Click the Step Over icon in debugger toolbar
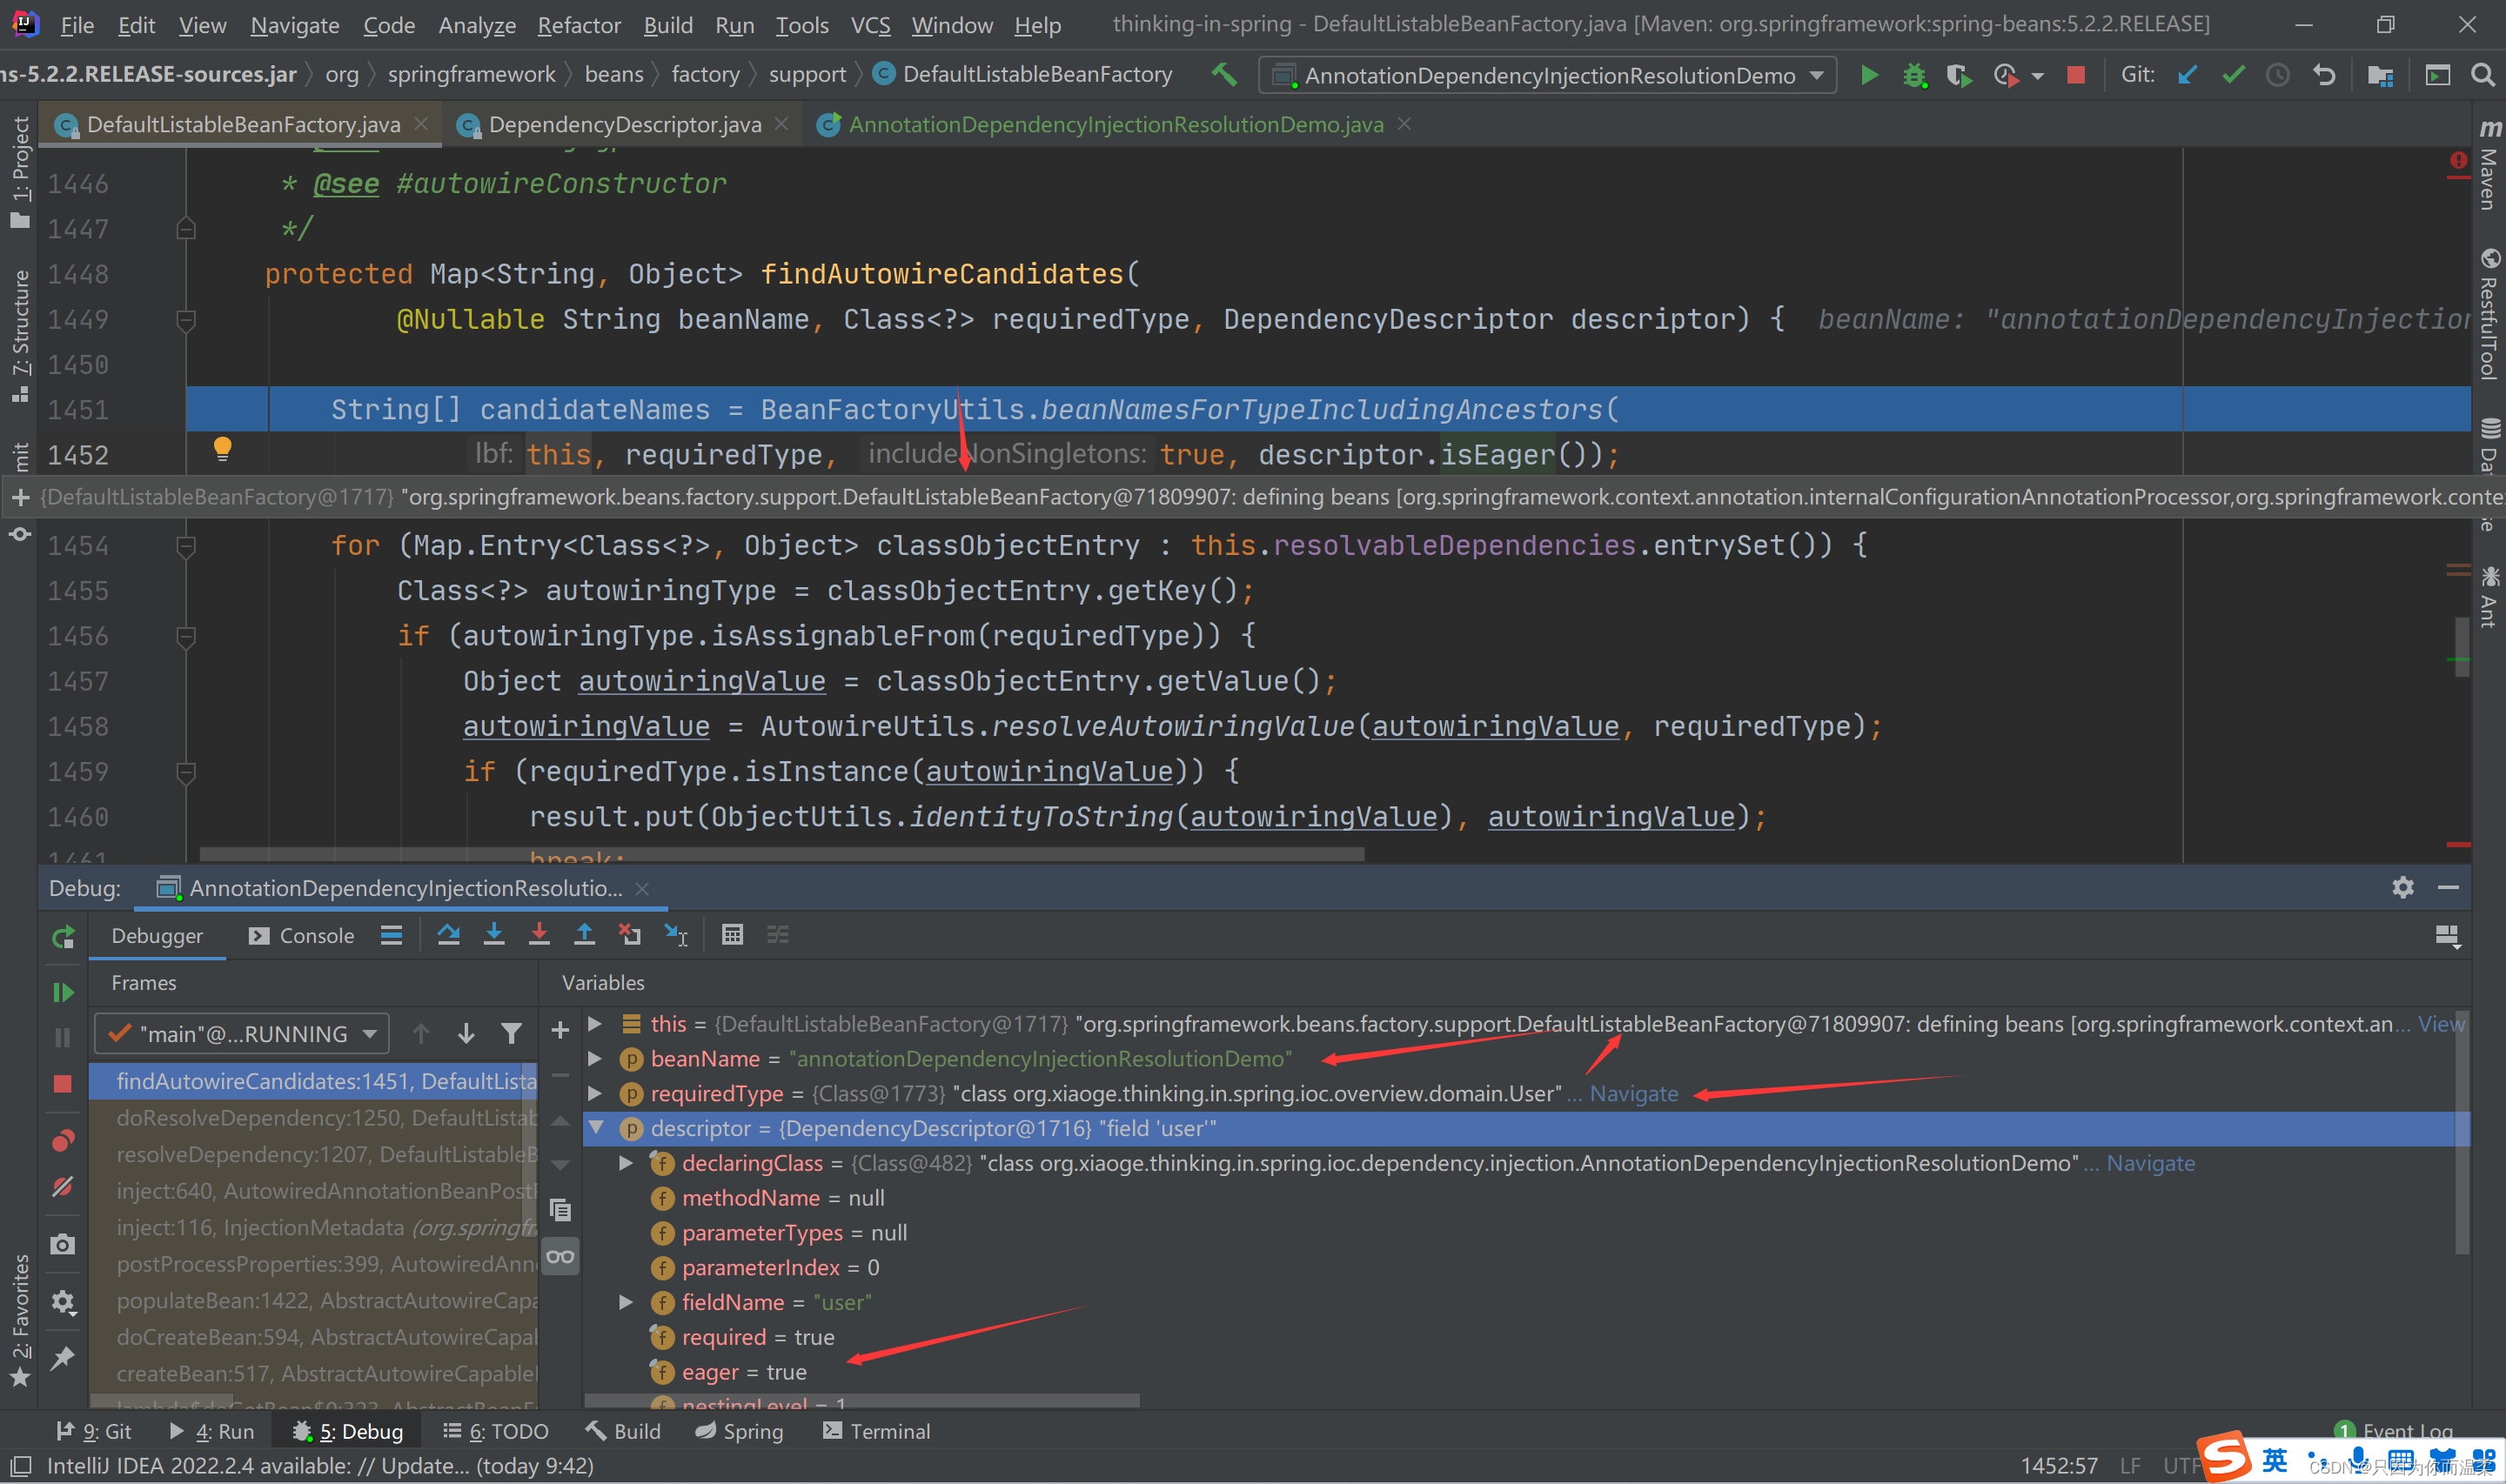This screenshot has height=1484, width=2506. coord(444,934)
